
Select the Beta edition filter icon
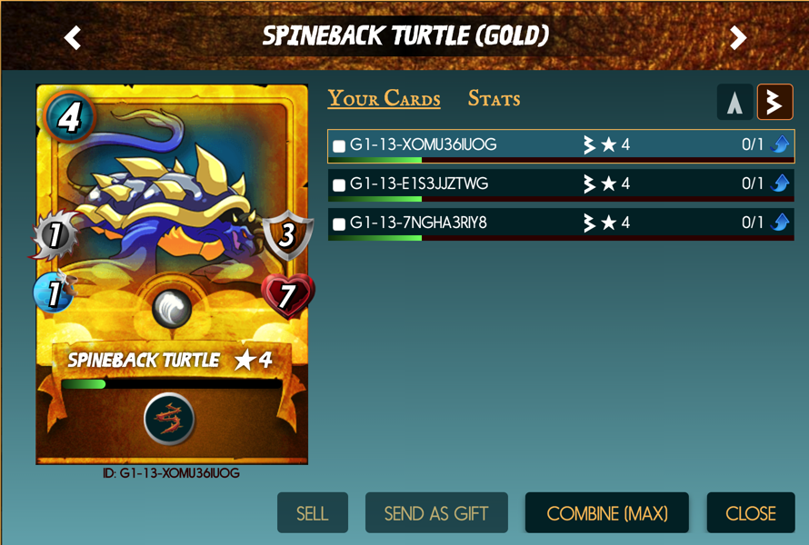point(774,102)
